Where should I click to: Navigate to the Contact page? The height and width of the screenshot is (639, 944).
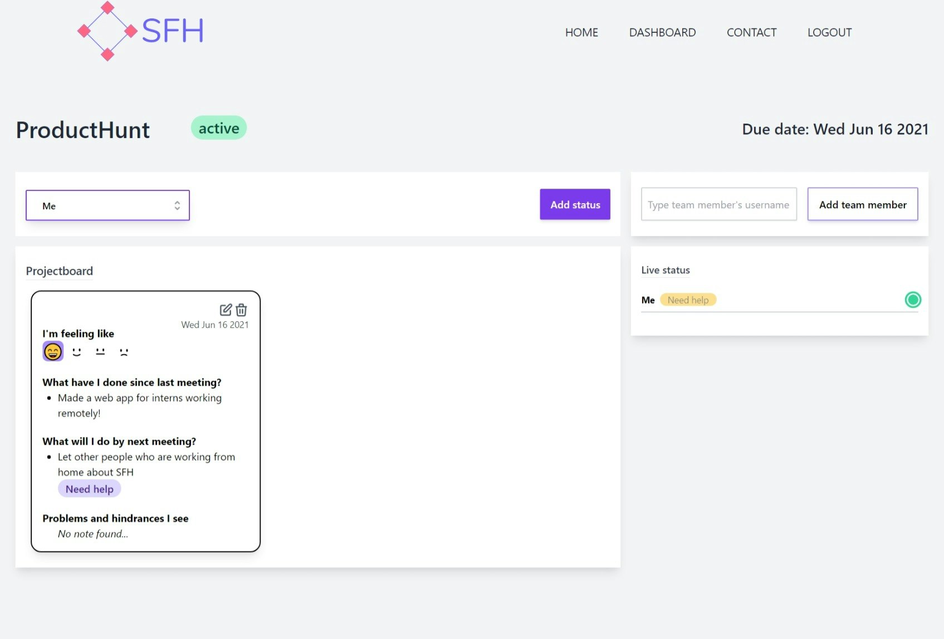(751, 32)
